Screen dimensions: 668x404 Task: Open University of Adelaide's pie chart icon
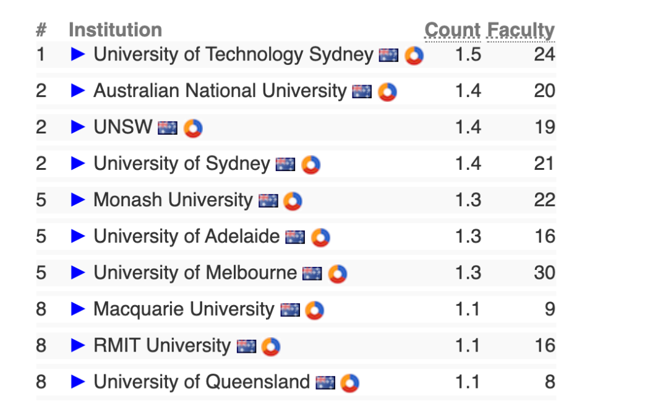tap(320, 238)
